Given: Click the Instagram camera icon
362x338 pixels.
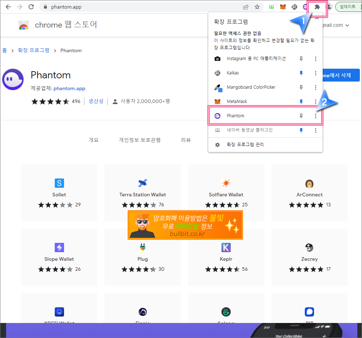Looking at the screenshot, I should [217, 59].
